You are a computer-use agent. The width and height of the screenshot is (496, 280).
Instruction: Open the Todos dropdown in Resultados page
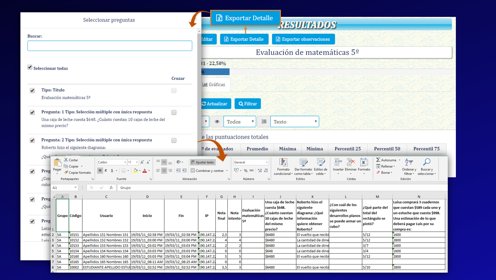[239, 122]
